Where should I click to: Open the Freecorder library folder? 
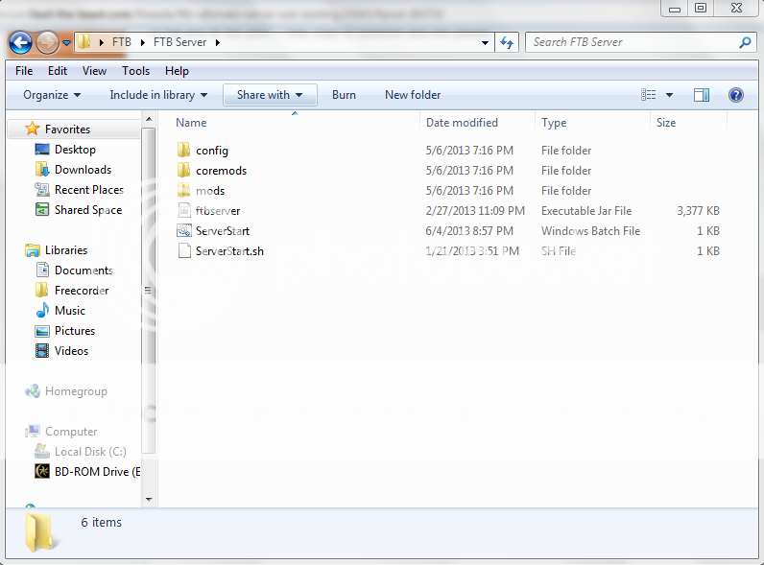coord(82,291)
